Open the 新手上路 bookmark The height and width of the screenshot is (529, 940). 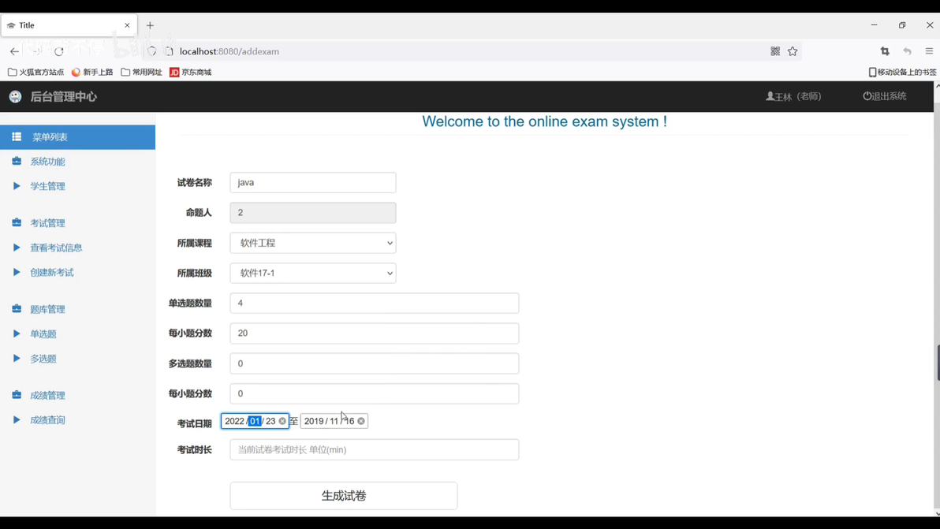click(92, 72)
